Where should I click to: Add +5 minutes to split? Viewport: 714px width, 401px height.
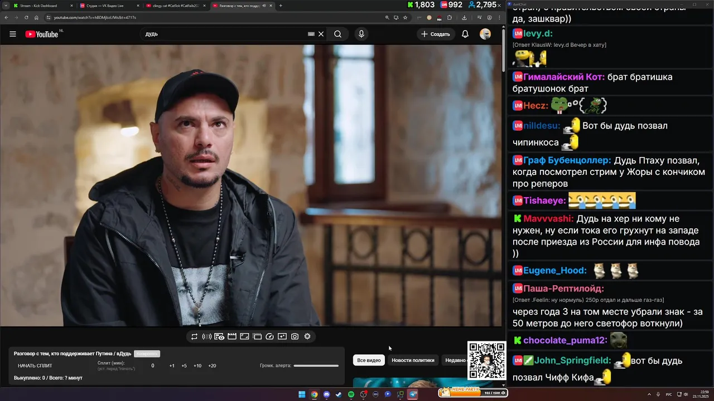[x=184, y=366]
